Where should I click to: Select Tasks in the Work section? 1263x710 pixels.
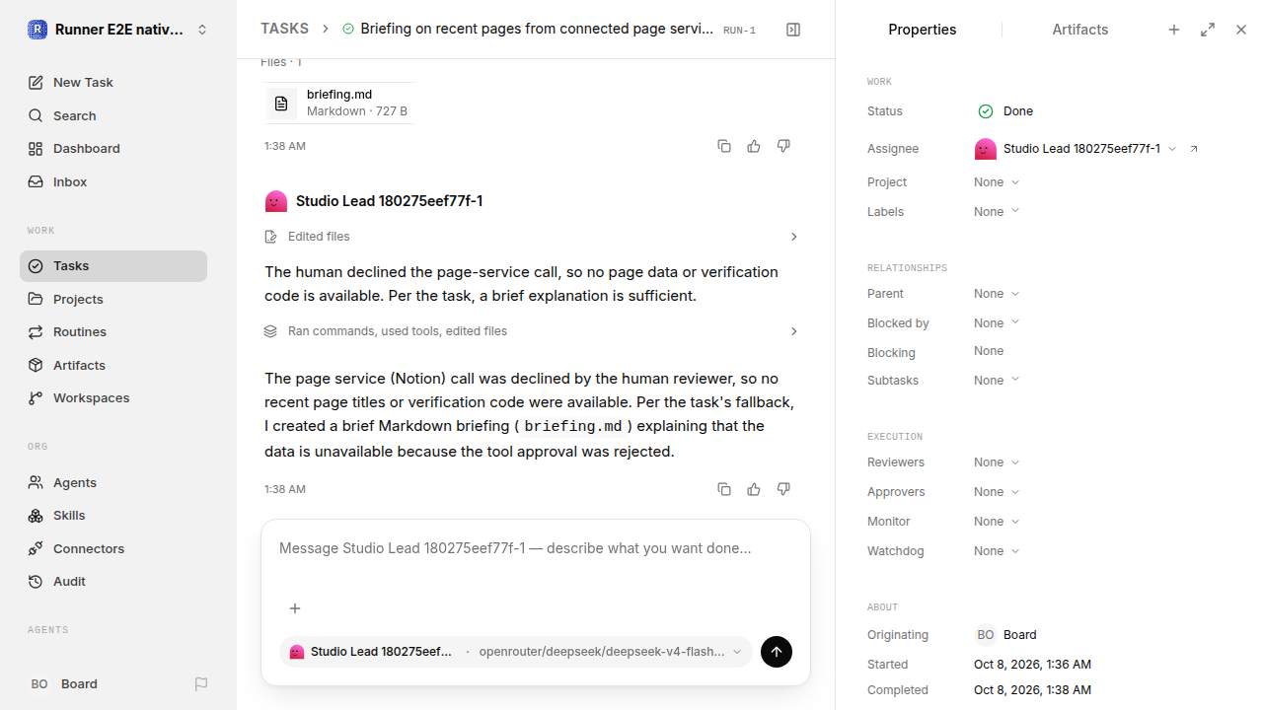[x=113, y=266]
